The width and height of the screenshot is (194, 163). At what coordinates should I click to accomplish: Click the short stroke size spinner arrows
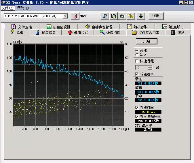pyautogui.click(x=150, y=68)
